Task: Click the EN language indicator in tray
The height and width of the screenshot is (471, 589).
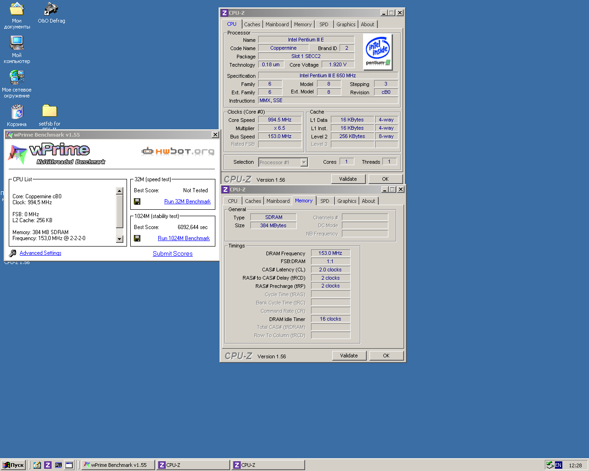Action: click(558, 465)
